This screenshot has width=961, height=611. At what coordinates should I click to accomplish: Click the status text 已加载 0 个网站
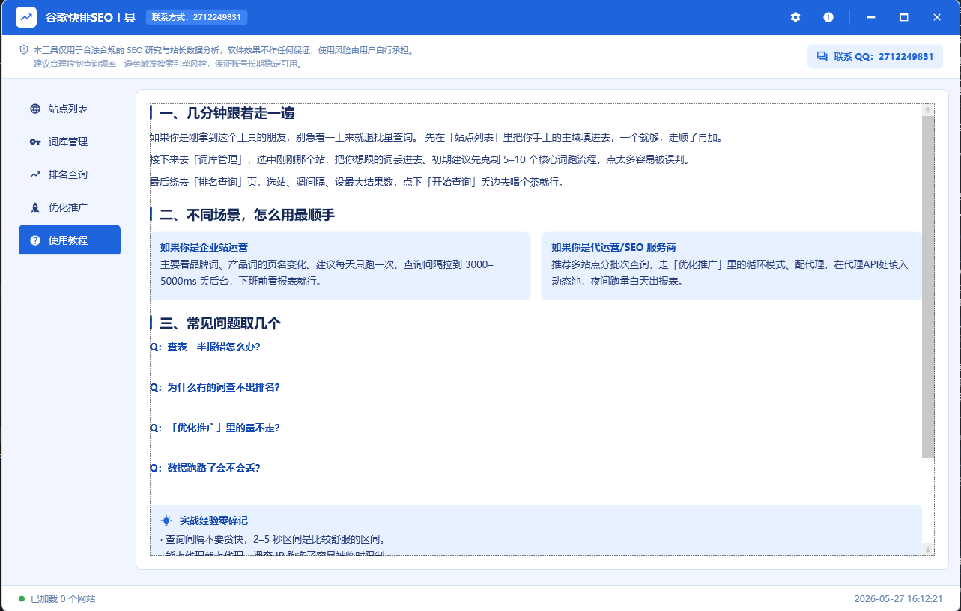[63, 599]
